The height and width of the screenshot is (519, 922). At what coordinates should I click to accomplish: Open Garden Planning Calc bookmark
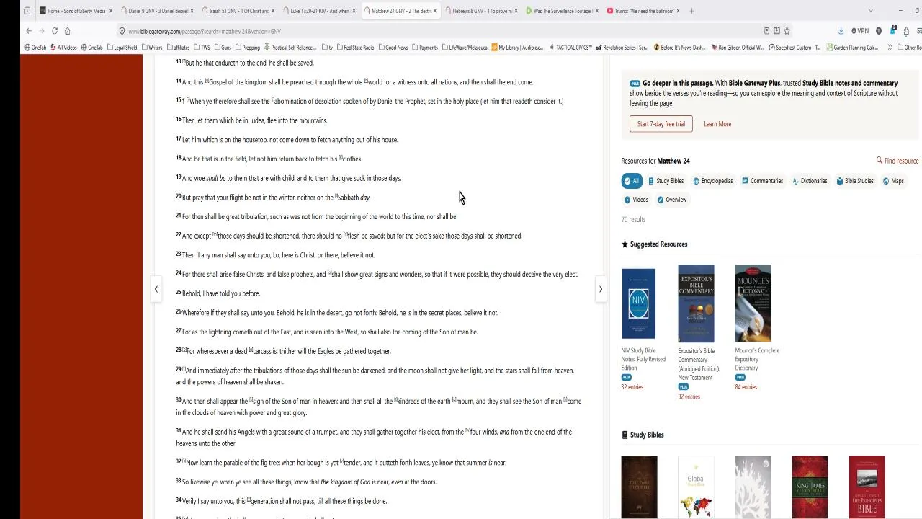pos(851,48)
